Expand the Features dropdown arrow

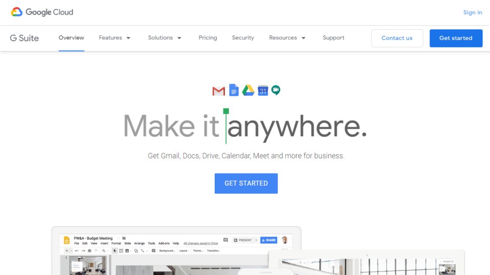pyautogui.click(x=128, y=38)
